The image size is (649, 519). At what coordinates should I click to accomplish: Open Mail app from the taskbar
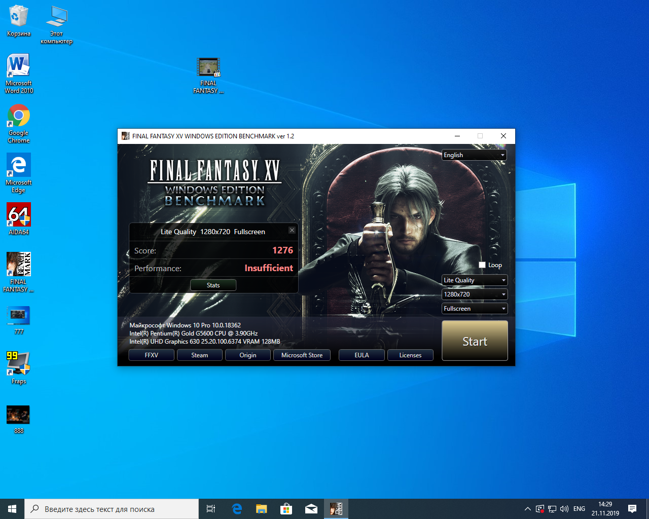pyautogui.click(x=311, y=509)
